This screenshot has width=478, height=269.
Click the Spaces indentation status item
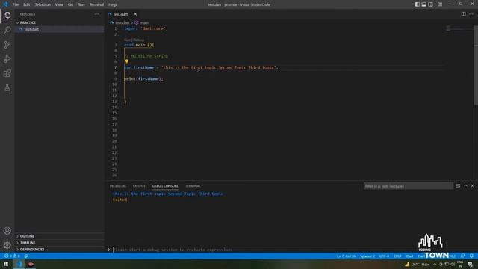point(367,256)
